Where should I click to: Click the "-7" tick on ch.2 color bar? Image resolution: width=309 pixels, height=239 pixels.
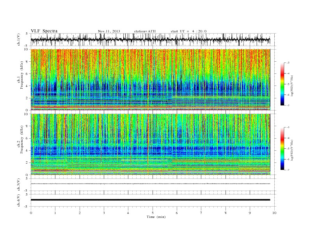pos(288,170)
